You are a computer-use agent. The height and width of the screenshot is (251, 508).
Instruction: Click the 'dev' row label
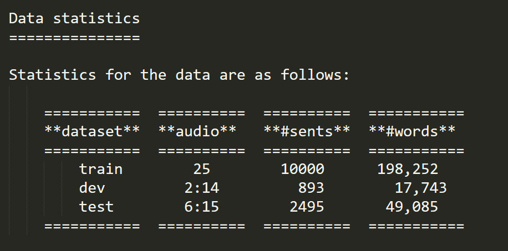(x=92, y=188)
